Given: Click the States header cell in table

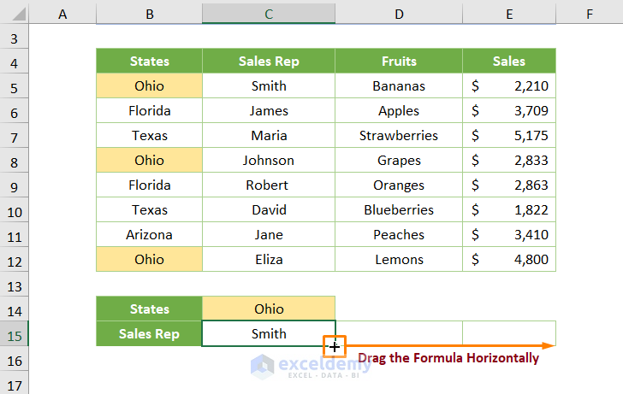Looking at the screenshot, I should coord(149,62).
